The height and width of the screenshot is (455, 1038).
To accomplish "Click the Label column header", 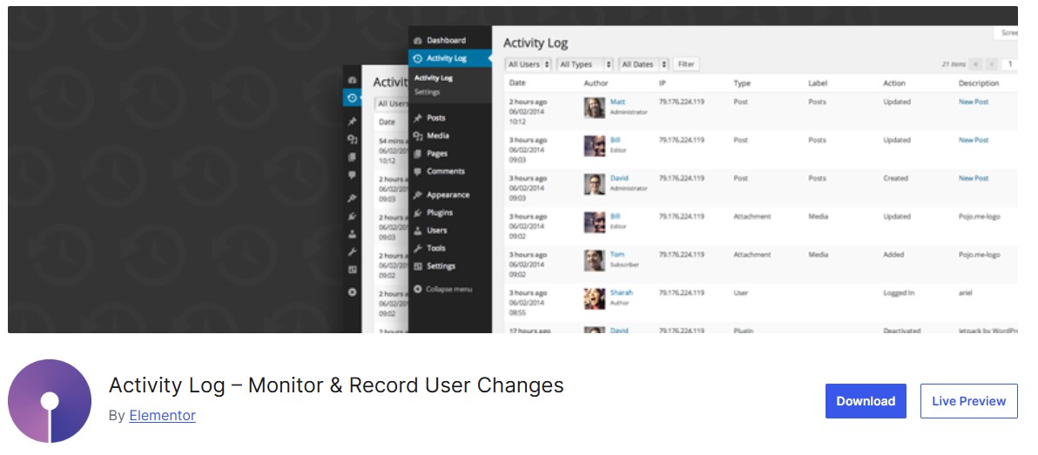I will 818,84.
